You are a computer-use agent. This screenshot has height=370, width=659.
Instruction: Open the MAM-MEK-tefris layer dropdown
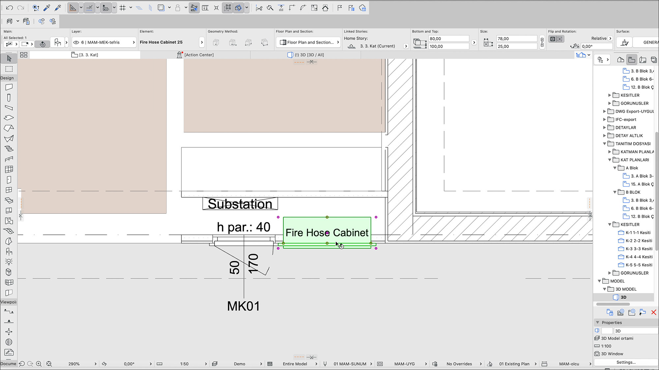tap(104, 42)
